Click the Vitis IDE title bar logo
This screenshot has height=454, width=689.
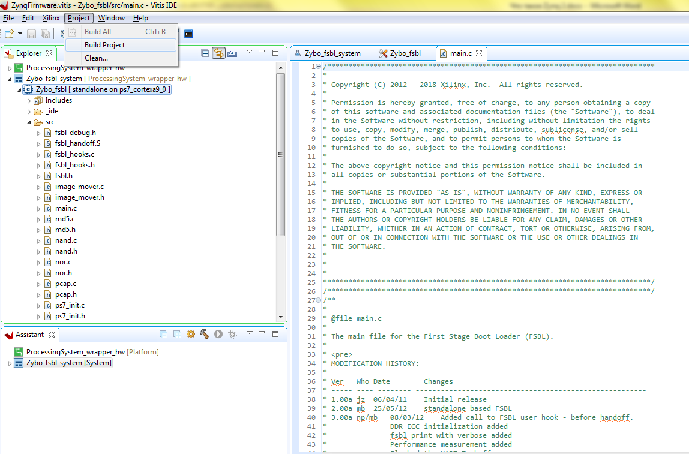click(4, 5)
